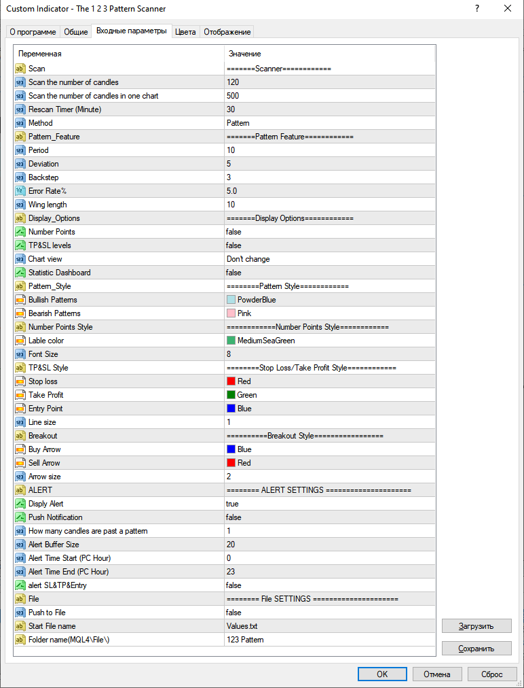Edit the Start File name value Values.txt
The image size is (524, 688).
(329, 626)
